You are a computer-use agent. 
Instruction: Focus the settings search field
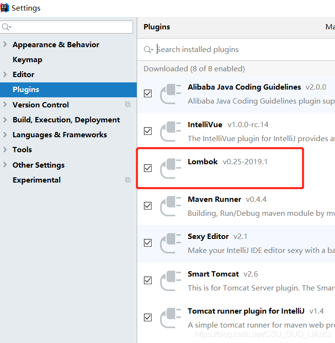coord(66,27)
